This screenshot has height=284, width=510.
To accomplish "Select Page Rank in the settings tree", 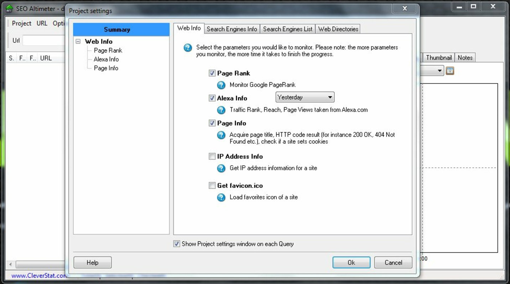I will [x=108, y=50].
